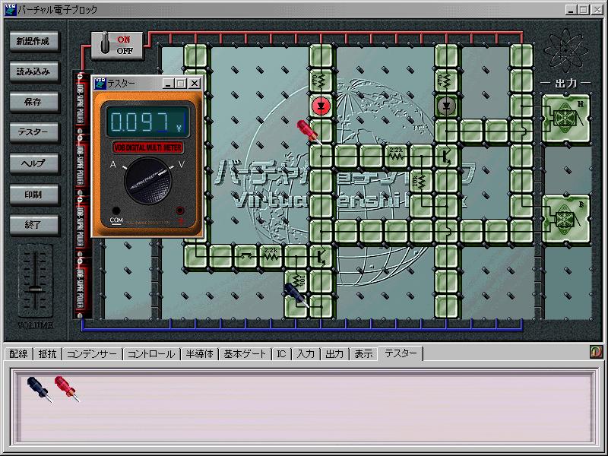
Task: Click the tester COM jack
Action: pyautogui.click(x=116, y=211)
